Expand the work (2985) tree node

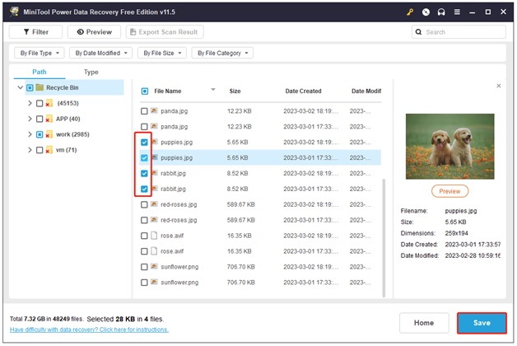coord(30,134)
